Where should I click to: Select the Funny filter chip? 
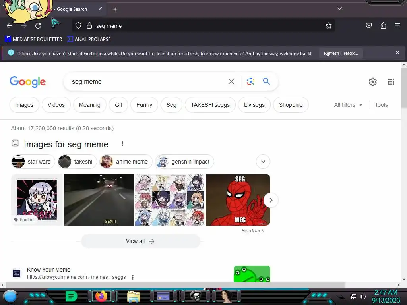[x=144, y=105]
